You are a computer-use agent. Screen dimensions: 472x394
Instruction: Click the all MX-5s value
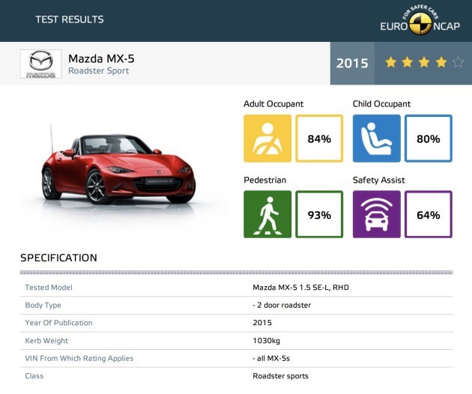pos(271,358)
